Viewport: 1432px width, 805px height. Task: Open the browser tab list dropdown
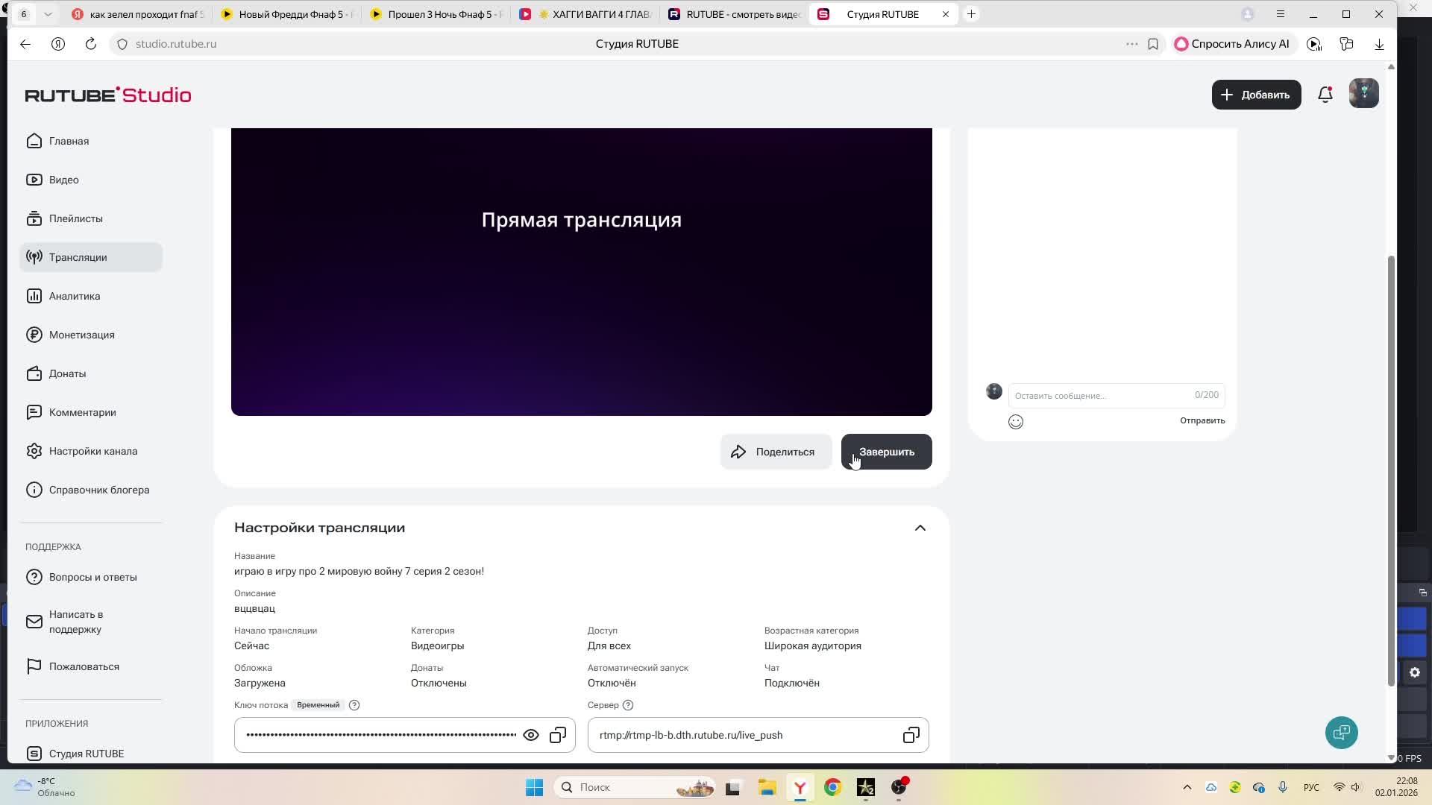[48, 13]
